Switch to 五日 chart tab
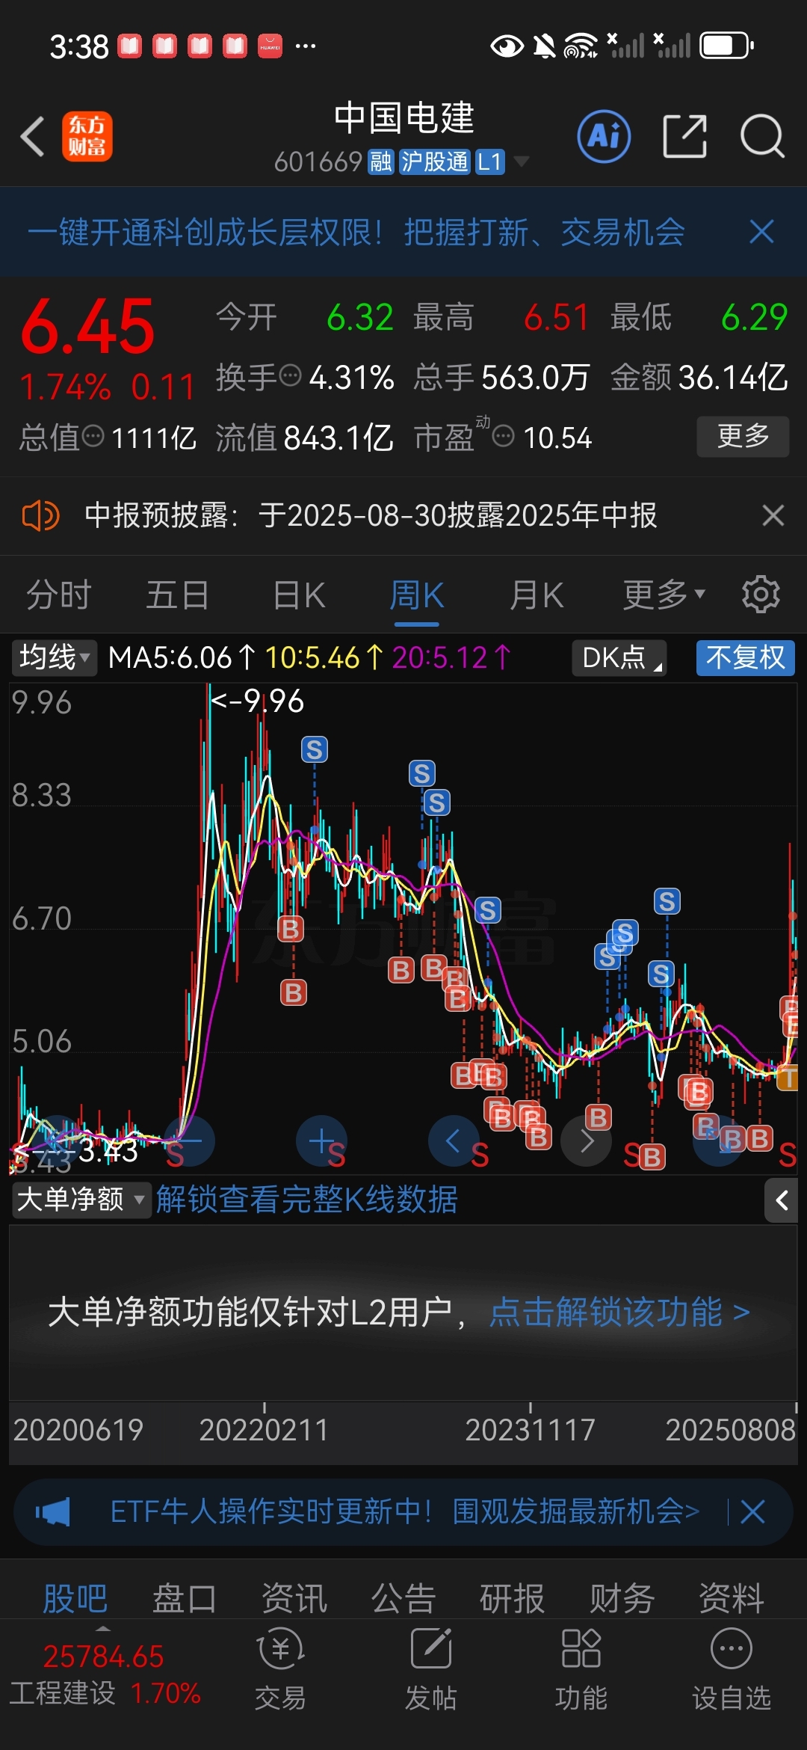807x1750 pixels. click(x=177, y=595)
